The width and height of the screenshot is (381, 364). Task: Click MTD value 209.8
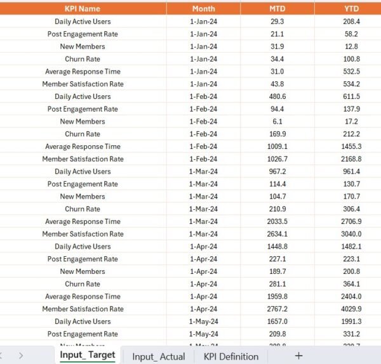pyautogui.click(x=277, y=334)
